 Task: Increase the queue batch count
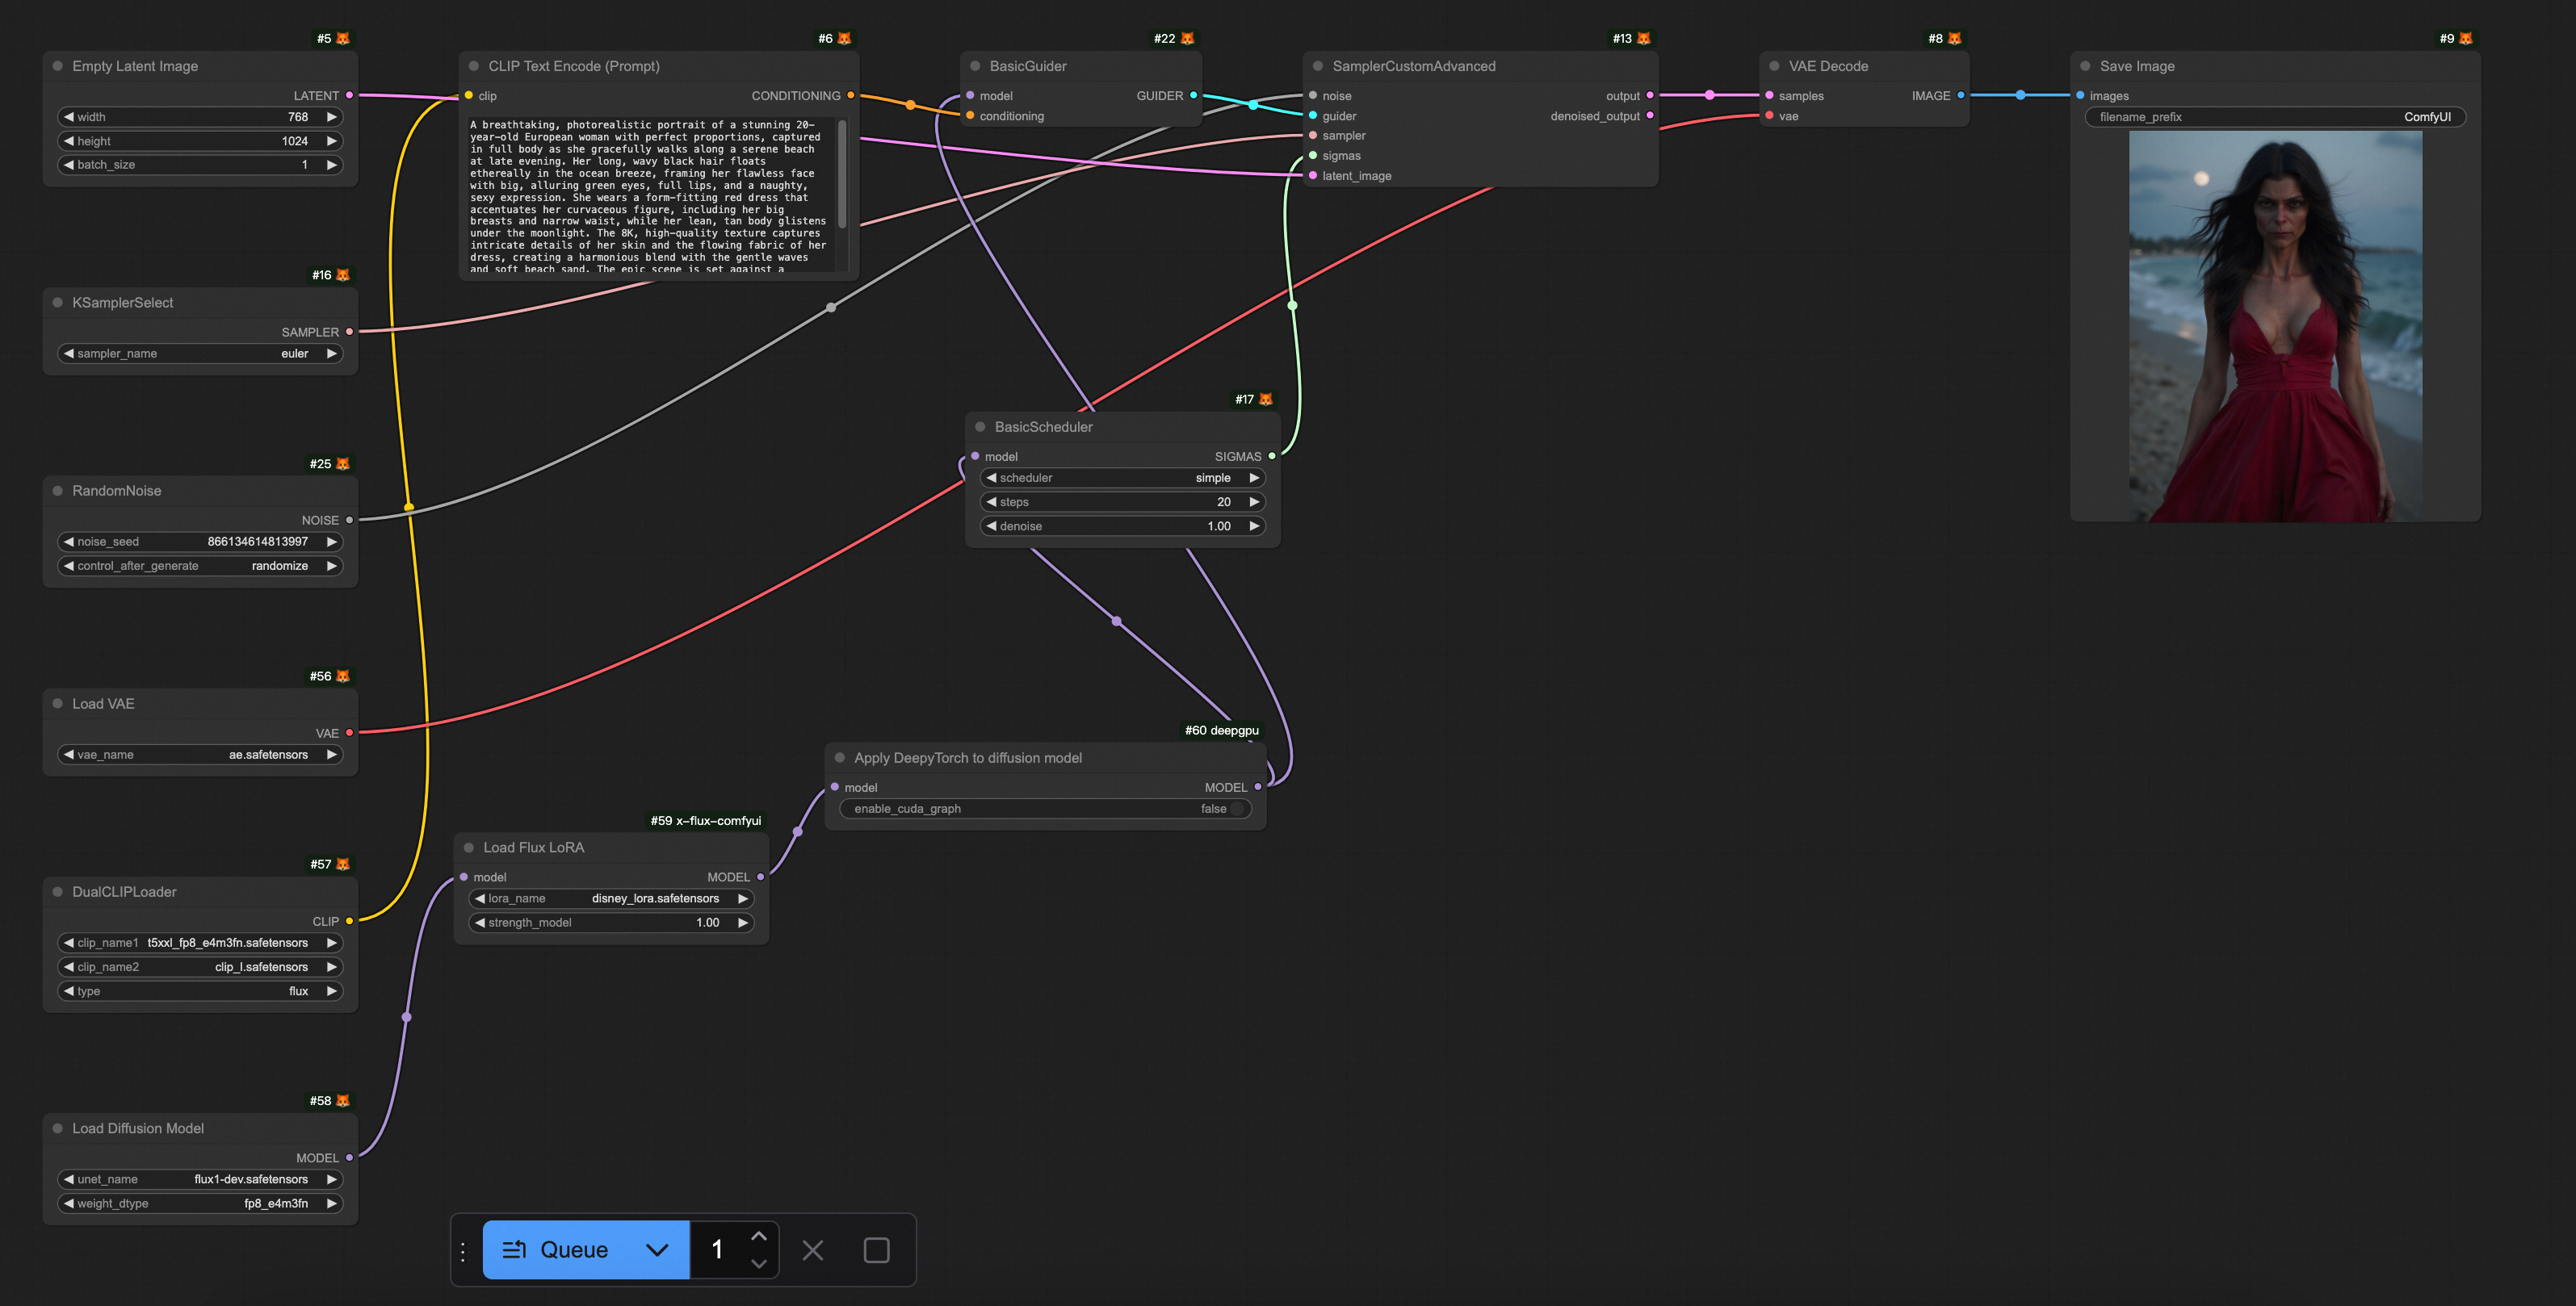(759, 1236)
